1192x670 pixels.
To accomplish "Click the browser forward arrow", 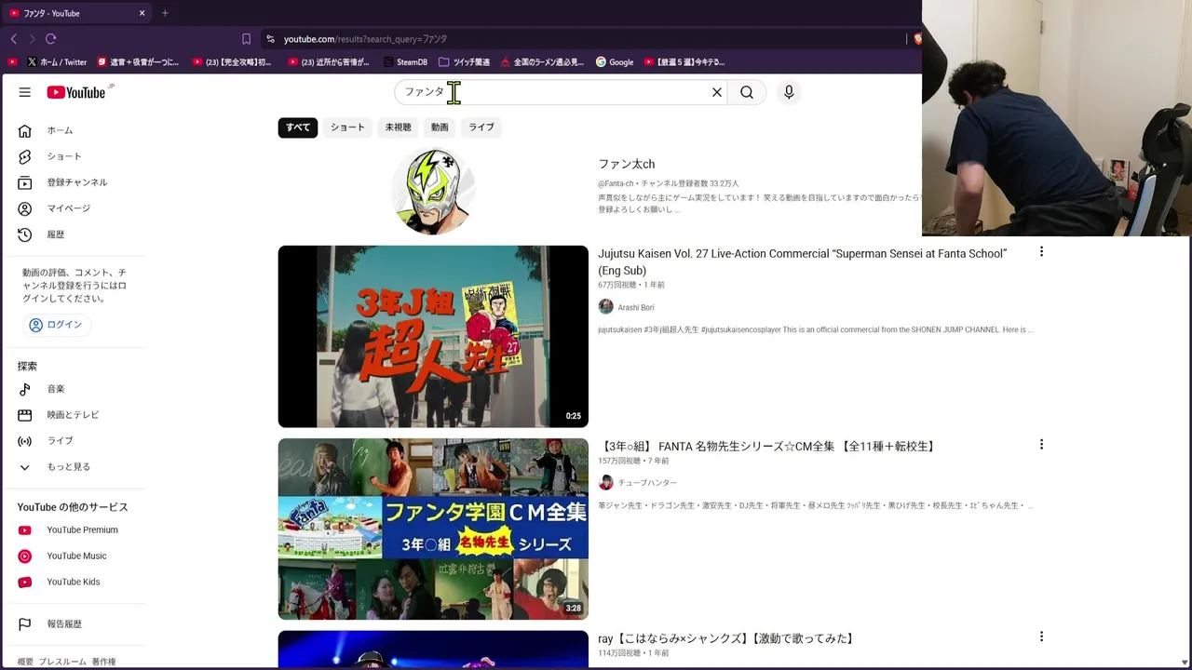I will pyautogui.click(x=32, y=39).
